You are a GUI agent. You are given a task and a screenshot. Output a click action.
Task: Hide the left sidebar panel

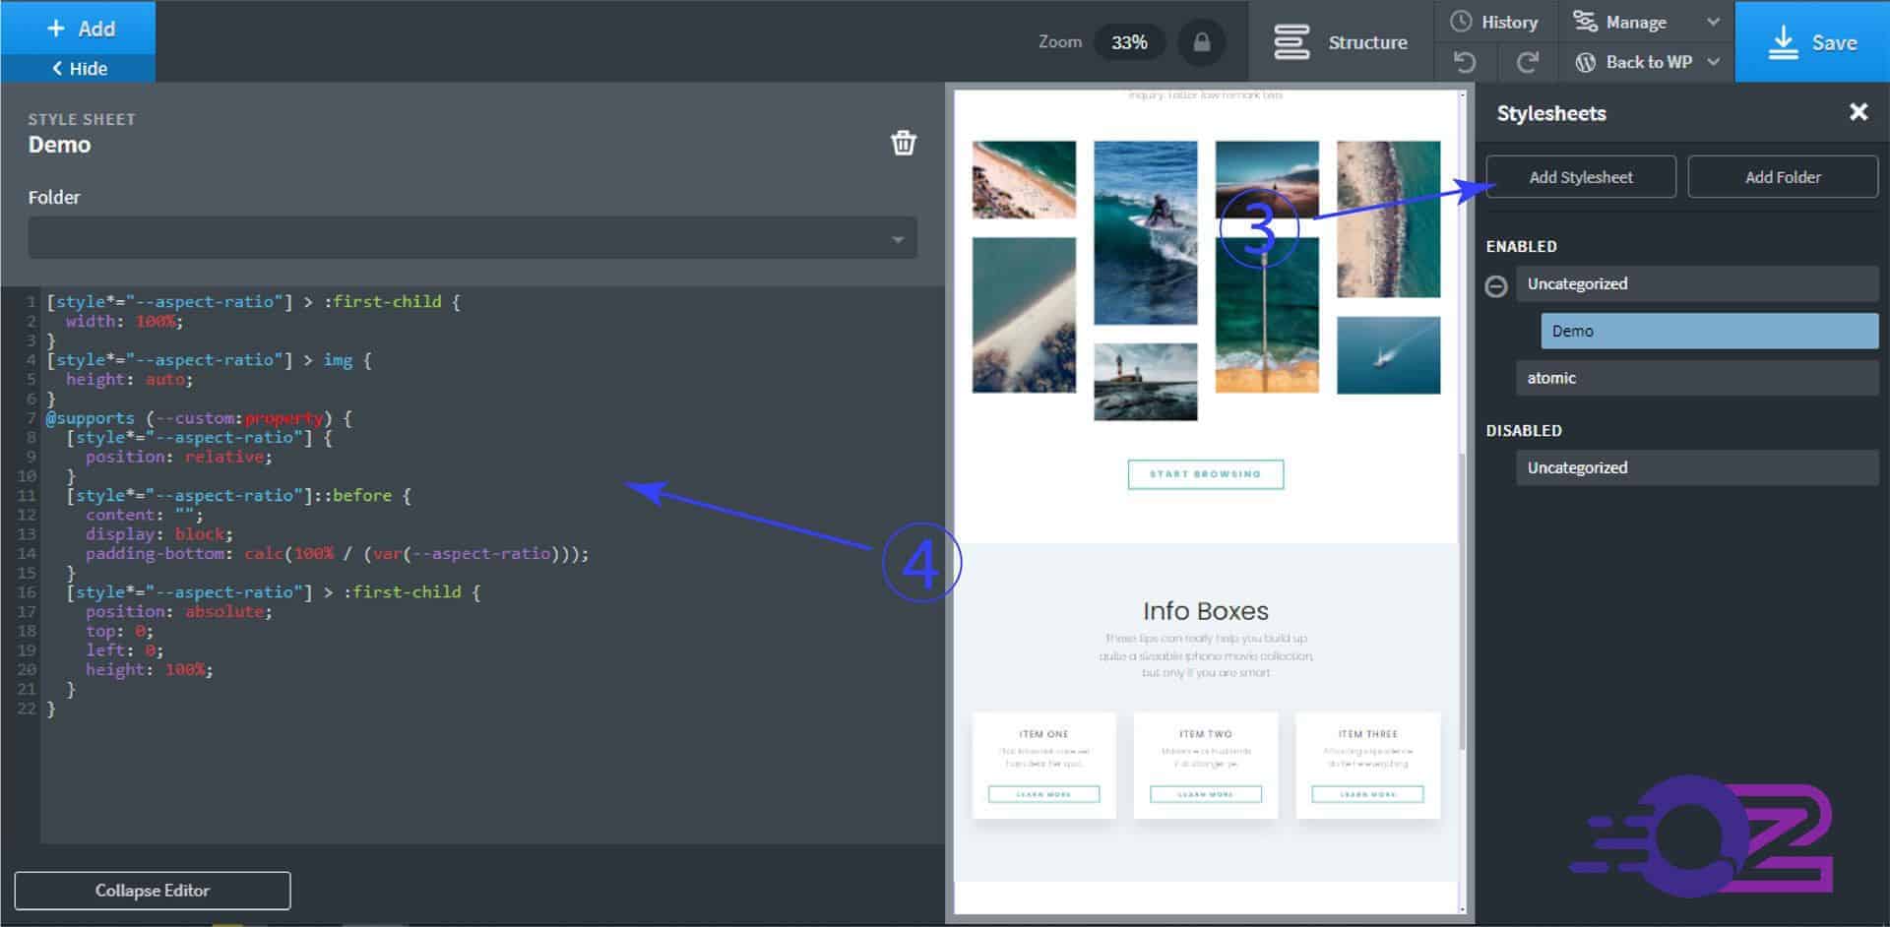coord(79,69)
